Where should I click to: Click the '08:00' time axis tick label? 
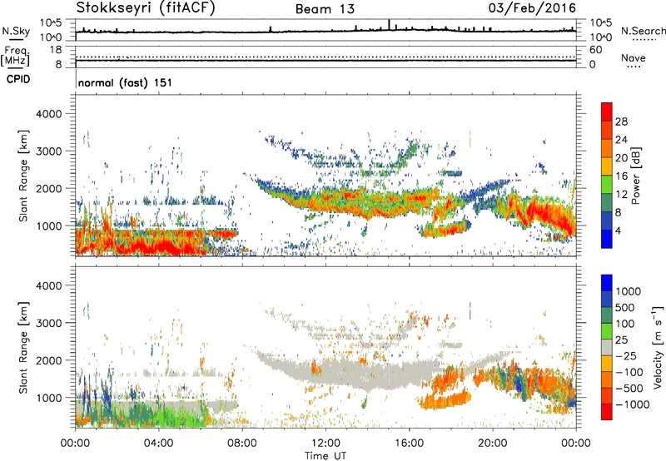point(242,444)
